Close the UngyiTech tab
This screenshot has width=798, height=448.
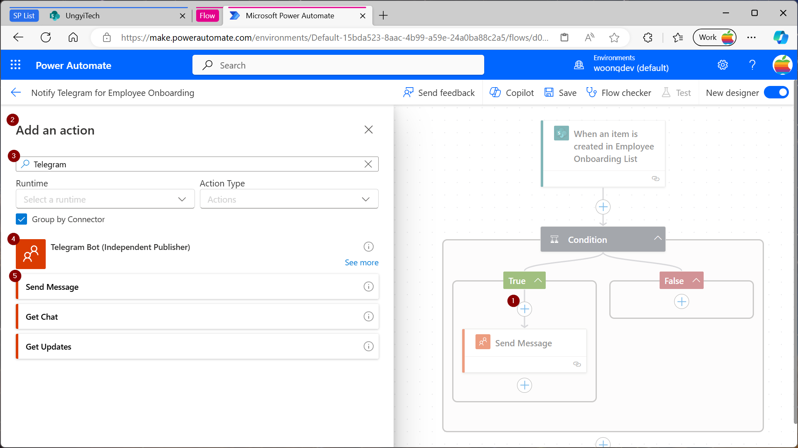pyautogui.click(x=182, y=16)
